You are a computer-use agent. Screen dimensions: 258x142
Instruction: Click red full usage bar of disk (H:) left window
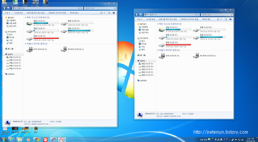46,38
